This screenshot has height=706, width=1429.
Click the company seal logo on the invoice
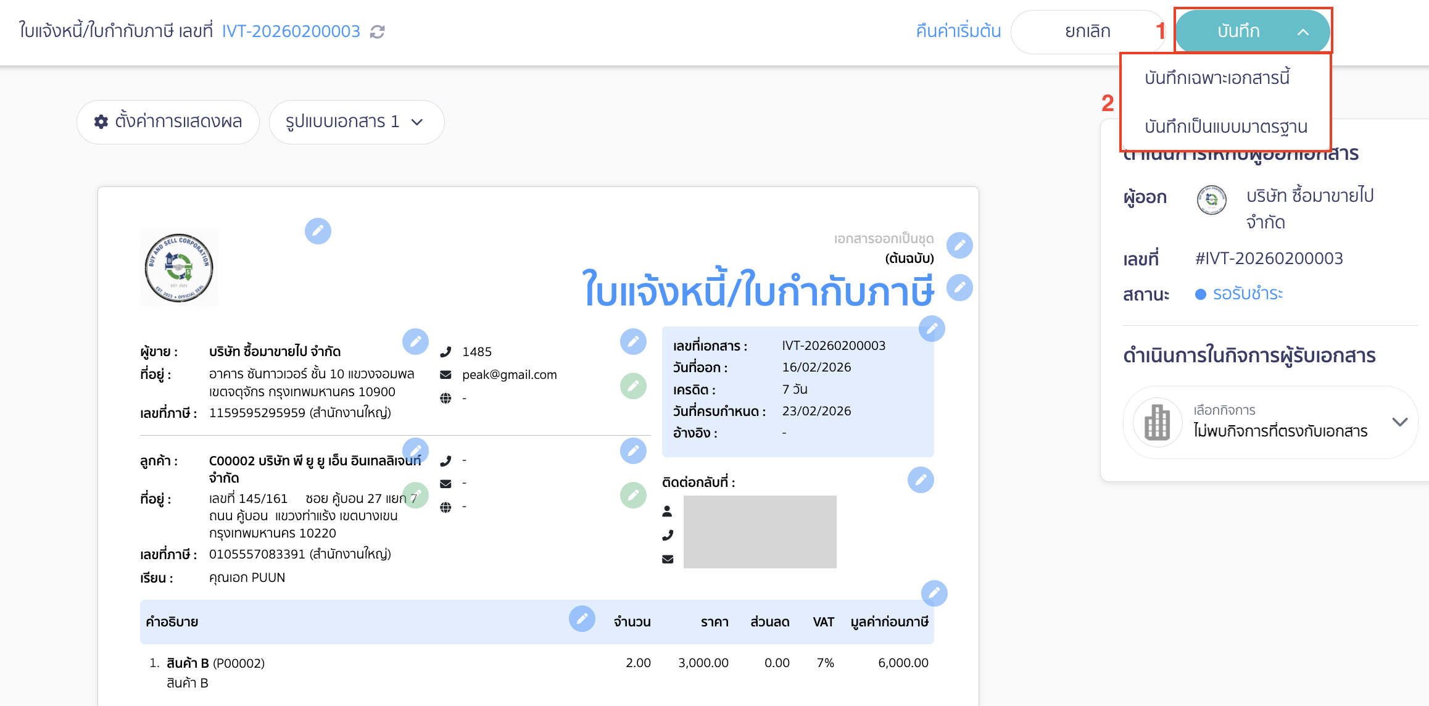click(x=179, y=267)
